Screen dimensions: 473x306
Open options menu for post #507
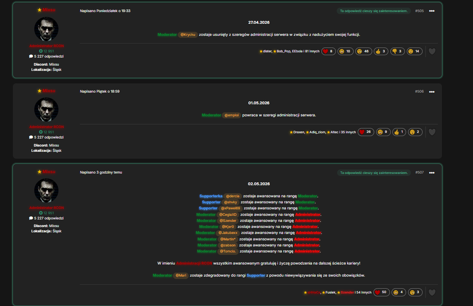point(432,173)
